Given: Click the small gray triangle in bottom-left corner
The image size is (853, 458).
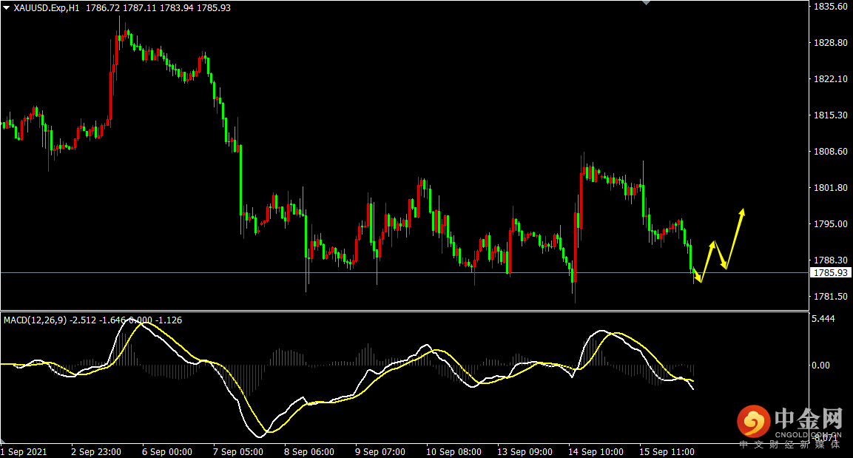Looking at the screenshot, I should click(3, 440).
